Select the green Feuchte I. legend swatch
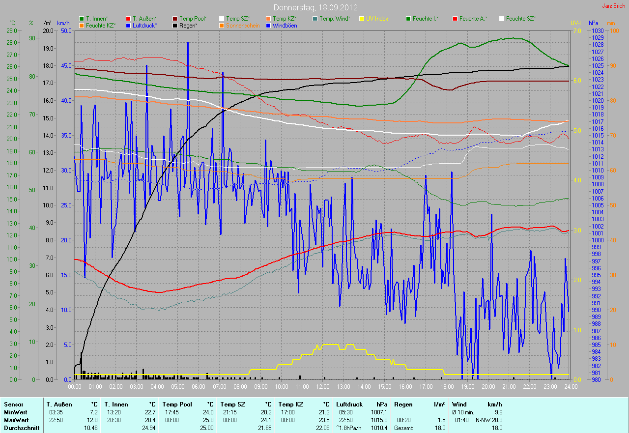This screenshot has width=629, height=433. pyautogui.click(x=408, y=19)
